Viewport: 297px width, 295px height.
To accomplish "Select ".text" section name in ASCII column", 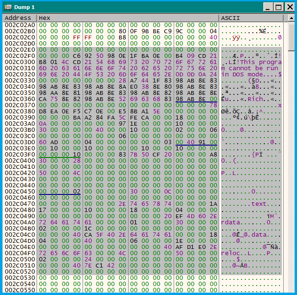I will [x=259, y=203].
